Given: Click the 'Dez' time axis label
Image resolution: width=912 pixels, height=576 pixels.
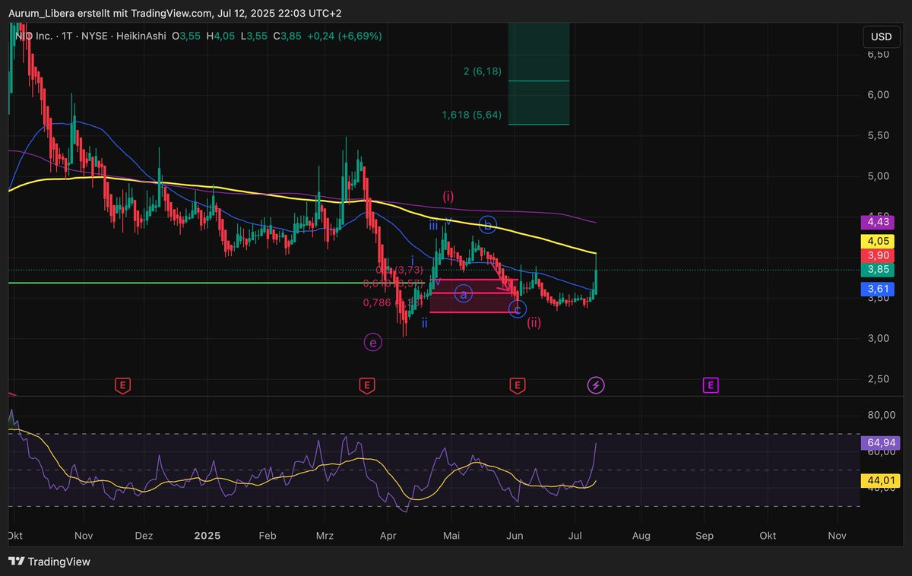Looking at the screenshot, I should [144, 535].
